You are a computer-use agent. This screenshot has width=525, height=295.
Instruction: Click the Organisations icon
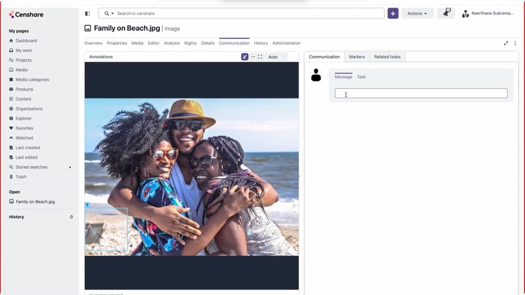tap(11, 109)
